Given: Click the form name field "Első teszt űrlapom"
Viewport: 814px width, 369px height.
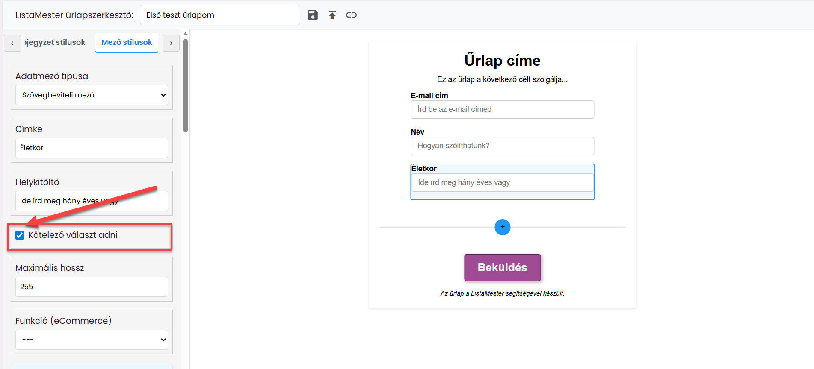Looking at the screenshot, I should click(220, 15).
